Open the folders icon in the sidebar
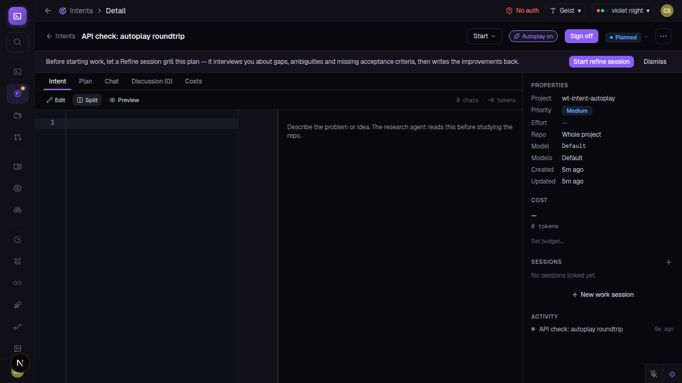Image resolution: width=682 pixels, height=383 pixels. coord(18,115)
